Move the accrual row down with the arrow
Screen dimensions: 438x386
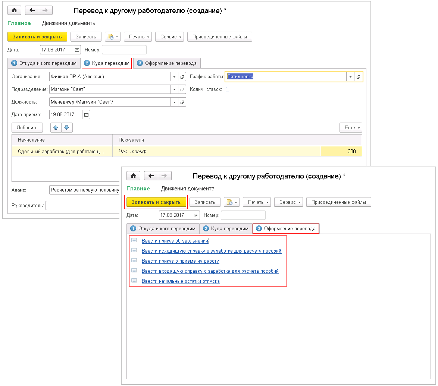[67, 128]
